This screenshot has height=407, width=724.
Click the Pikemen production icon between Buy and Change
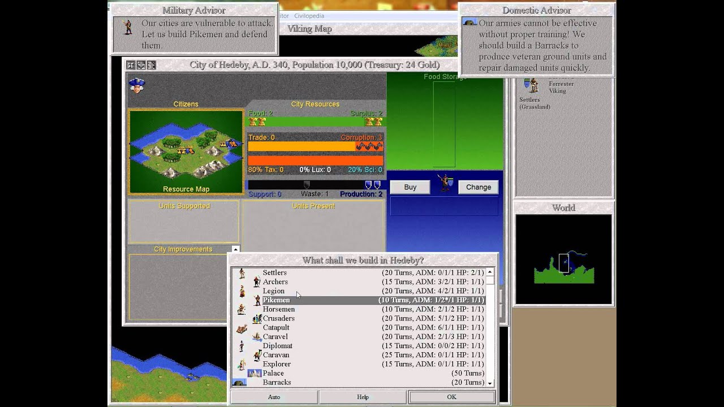pyautogui.click(x=445, y=183)
